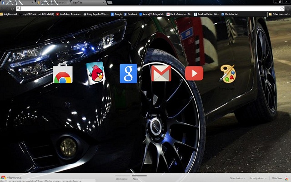The image size is (291, 182).
Task: Open the Chrome hamburger menu
Action: point(288,9)
